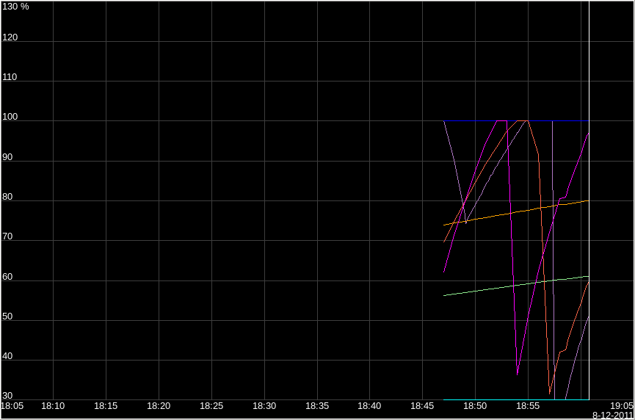Click the 130 % axis label

tap(15, 6)
